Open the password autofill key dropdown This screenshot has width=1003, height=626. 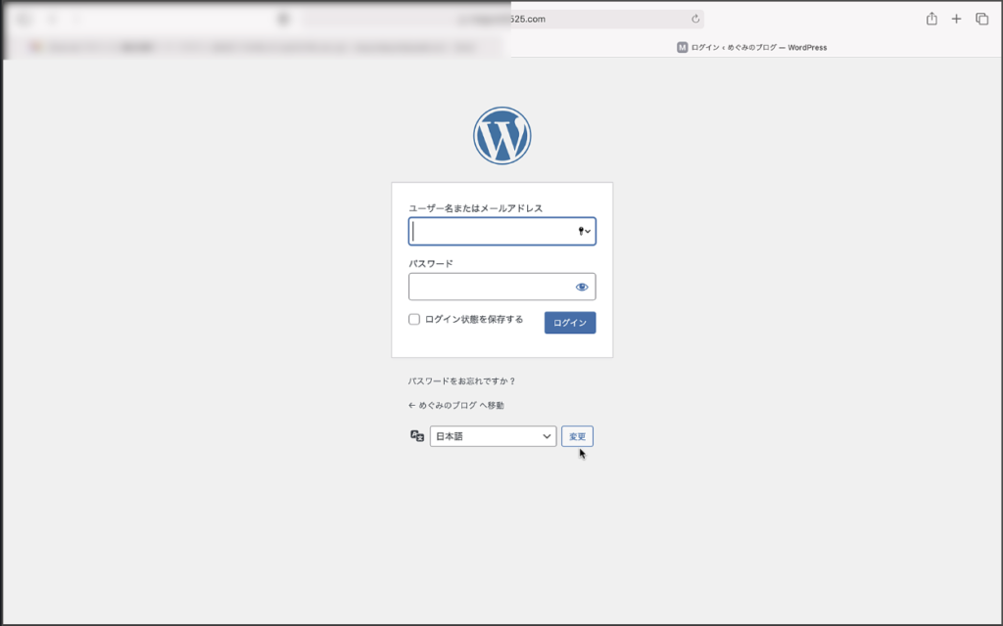point(584,231)
